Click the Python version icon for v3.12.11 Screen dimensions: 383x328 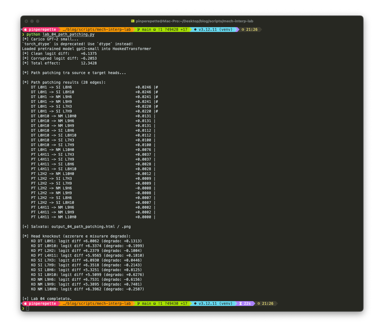pos(195,29)
